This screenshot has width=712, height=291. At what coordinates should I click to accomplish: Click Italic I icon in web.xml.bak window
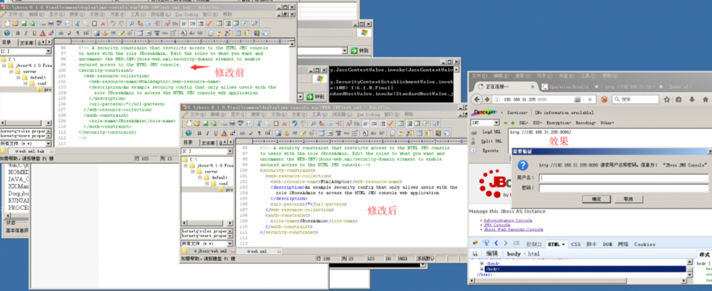[26, 33]
